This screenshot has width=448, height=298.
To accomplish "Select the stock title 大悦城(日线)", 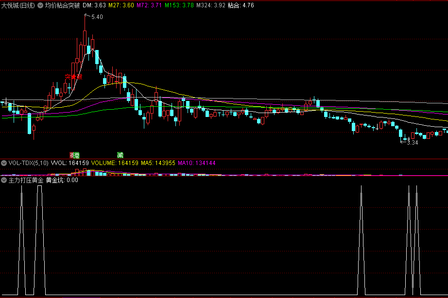I will (x=18, y=5).
